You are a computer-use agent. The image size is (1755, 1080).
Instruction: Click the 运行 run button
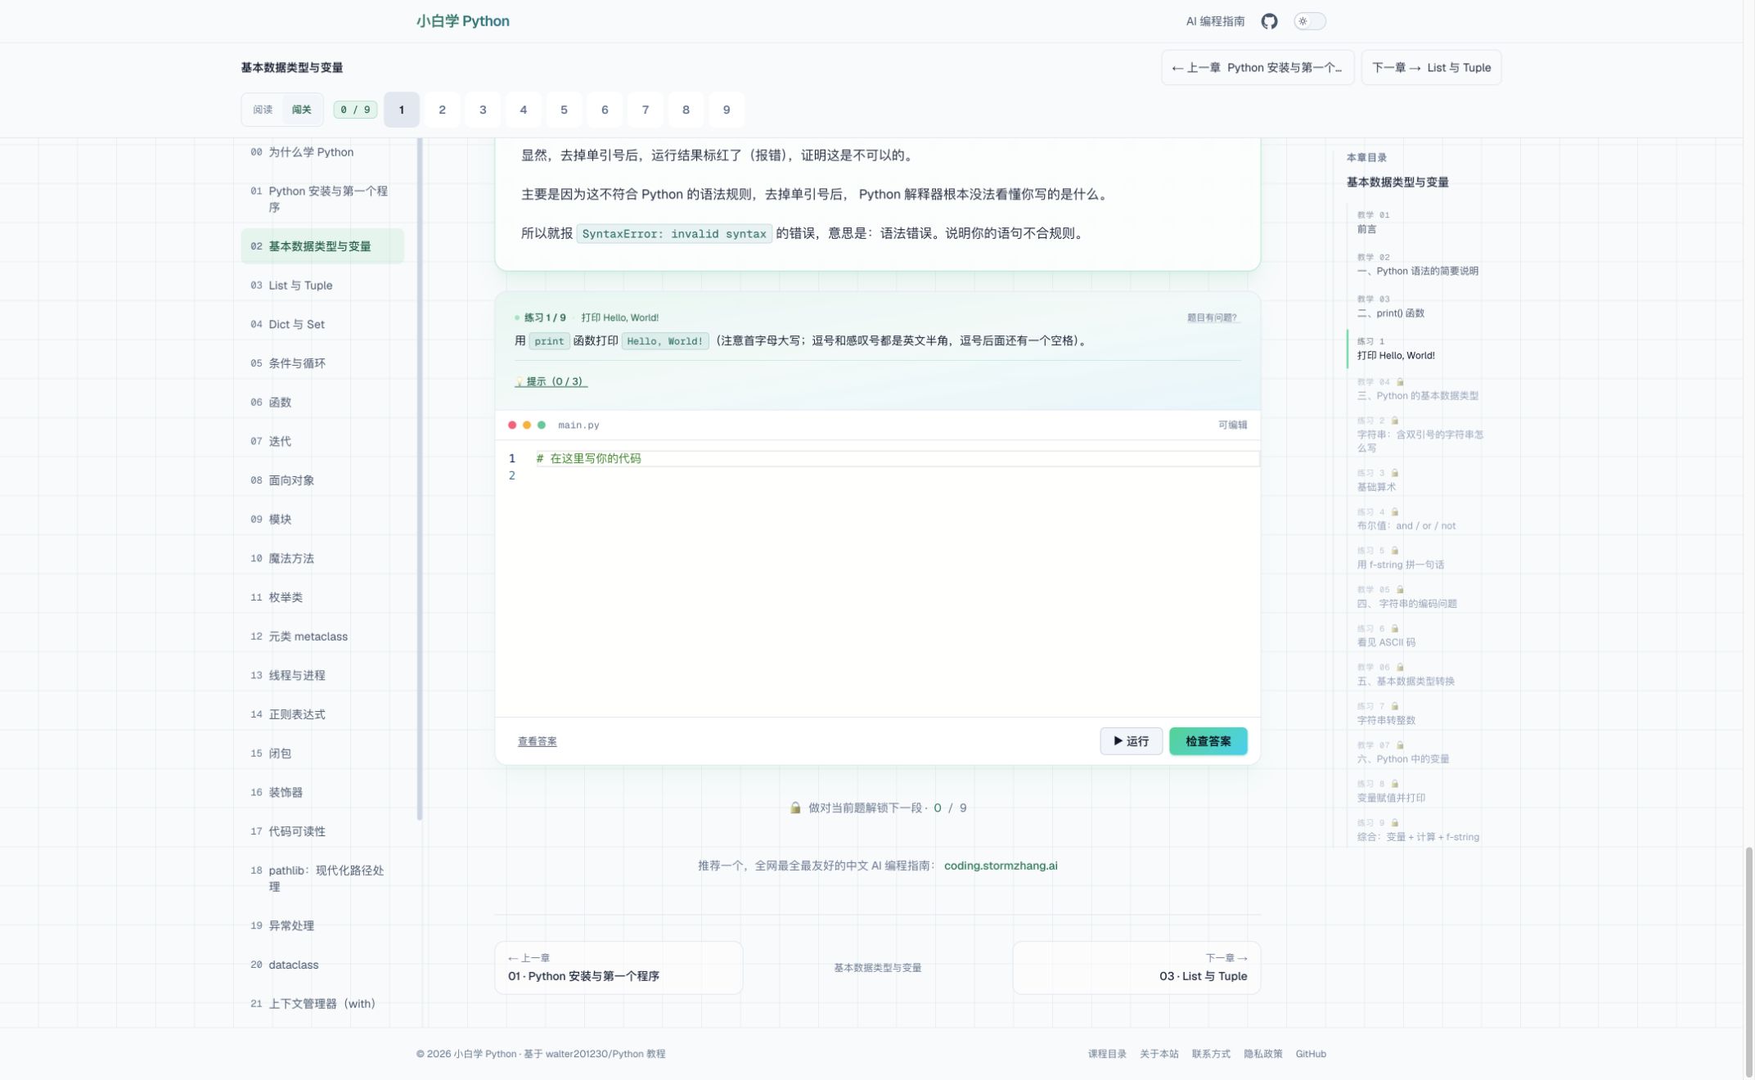[x=1131, y=741]
